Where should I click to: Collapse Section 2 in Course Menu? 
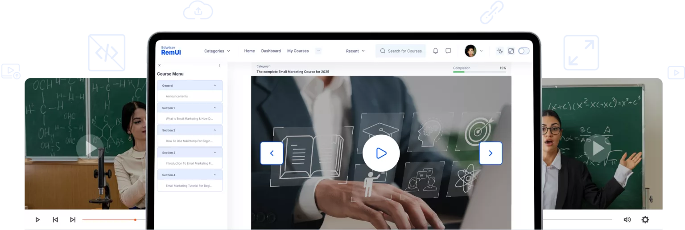click(215, 130)
